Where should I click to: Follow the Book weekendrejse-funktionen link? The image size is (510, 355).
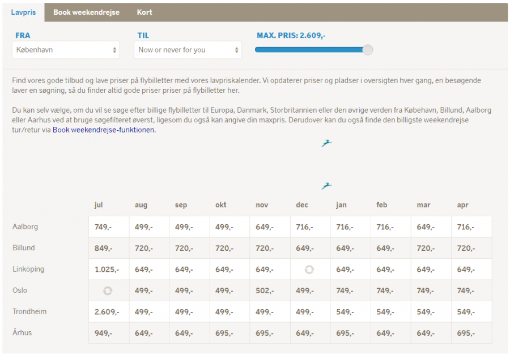coord(103,130)
